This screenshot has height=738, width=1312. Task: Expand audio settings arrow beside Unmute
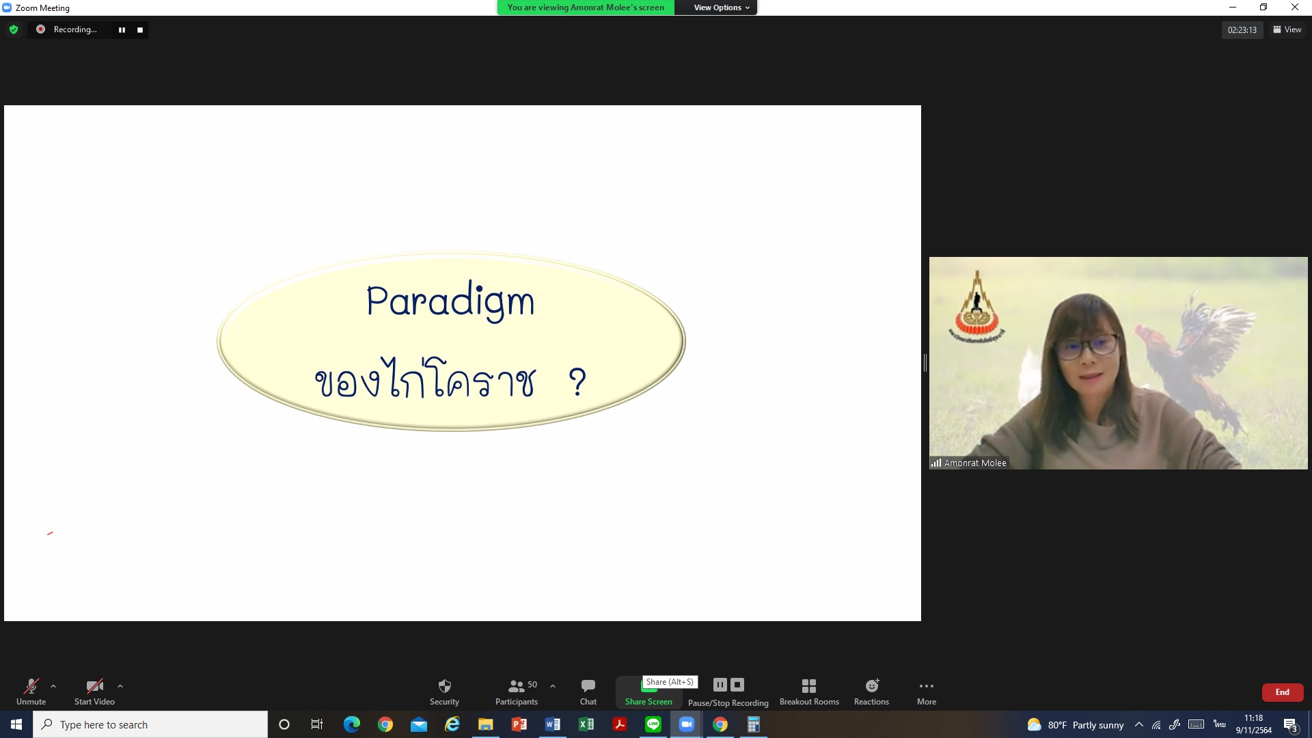[x=53, y=686]
